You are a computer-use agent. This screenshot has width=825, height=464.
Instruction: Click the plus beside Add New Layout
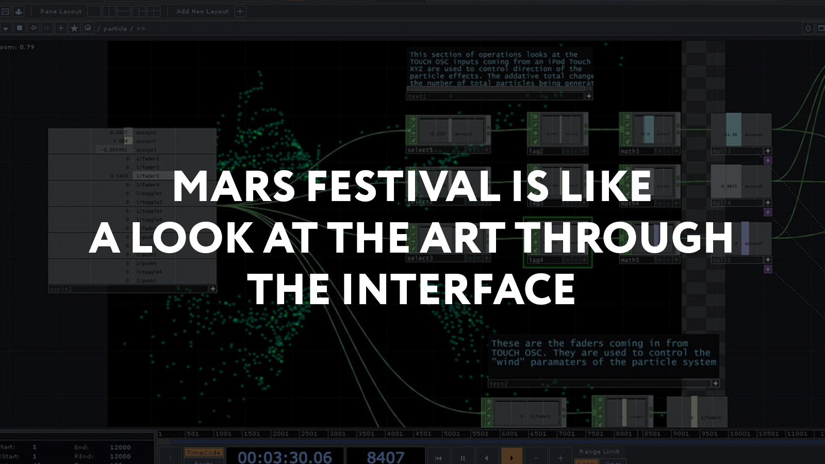click(x=240, y=11)
